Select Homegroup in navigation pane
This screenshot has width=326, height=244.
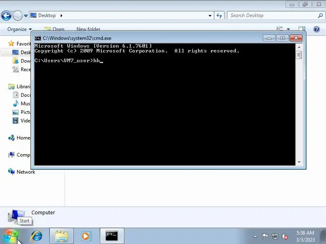pyautogui.click(x=19, y=138)
